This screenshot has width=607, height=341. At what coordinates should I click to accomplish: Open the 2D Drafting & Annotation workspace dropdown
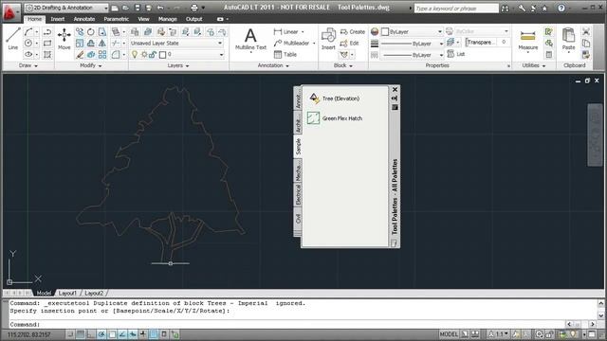[x=66, y=8]
